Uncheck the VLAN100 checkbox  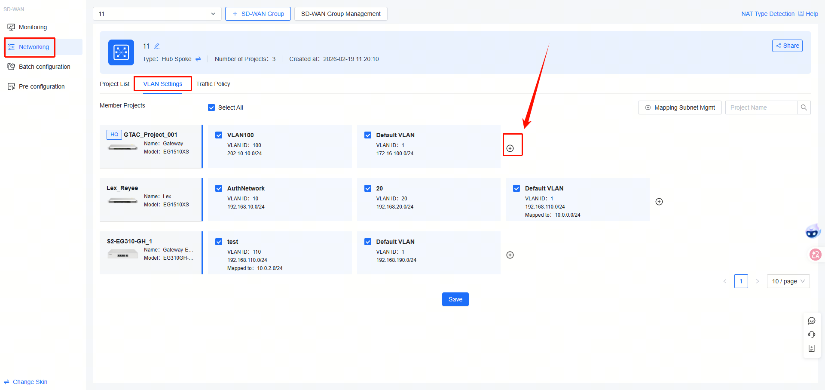tap(219, 135)
